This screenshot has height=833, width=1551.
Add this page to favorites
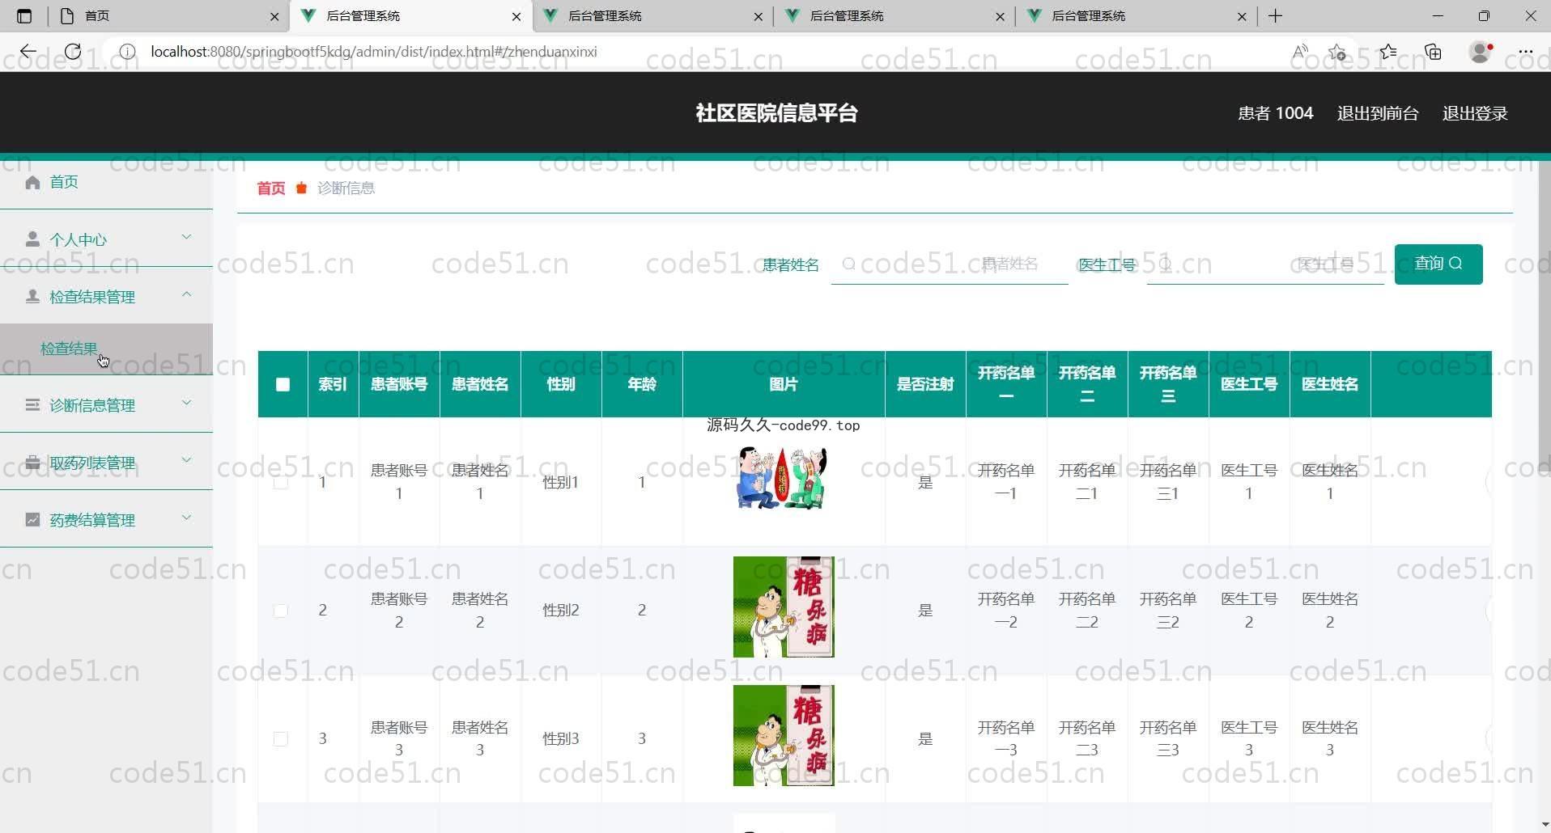pos(1337,52)
